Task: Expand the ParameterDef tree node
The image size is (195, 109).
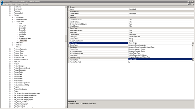Action: (x=10, y=13)
